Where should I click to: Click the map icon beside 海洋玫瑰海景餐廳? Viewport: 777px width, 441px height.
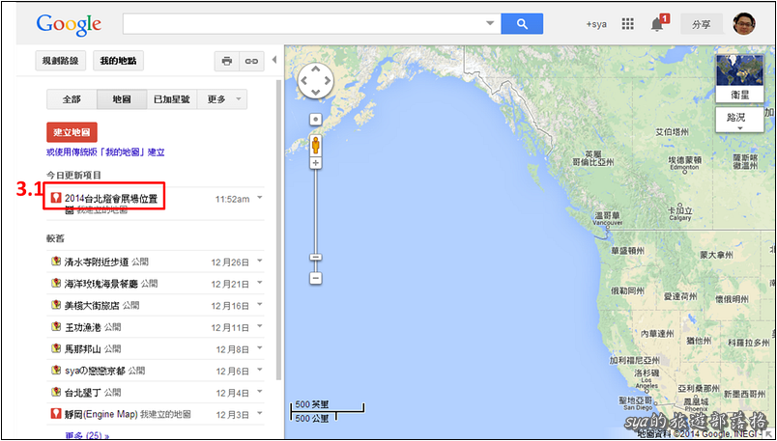click(56, 283)
